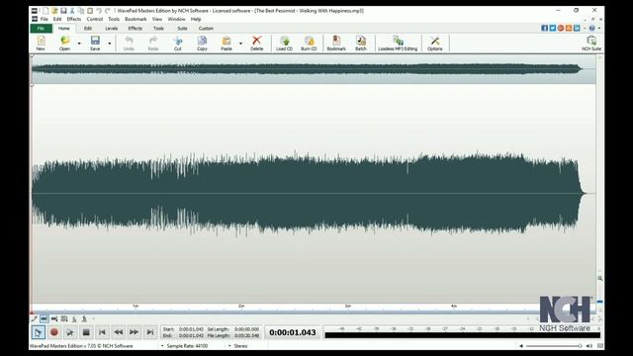This screenshot has width=633, height=356.
Task: Open the File menu in the menu bar
Action: click(44, 19)
